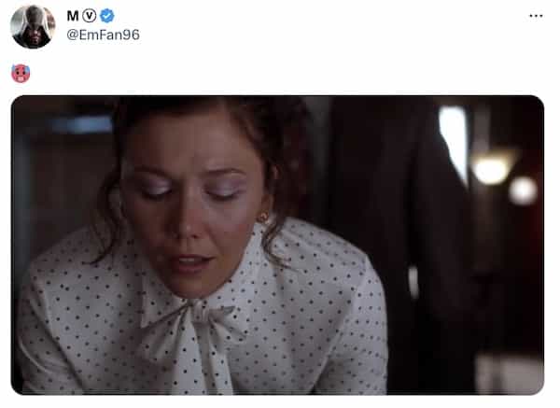Click the blurred blue light in media corner
The height and width of the screenshot is (408, 560).
[x=82, y=125]
